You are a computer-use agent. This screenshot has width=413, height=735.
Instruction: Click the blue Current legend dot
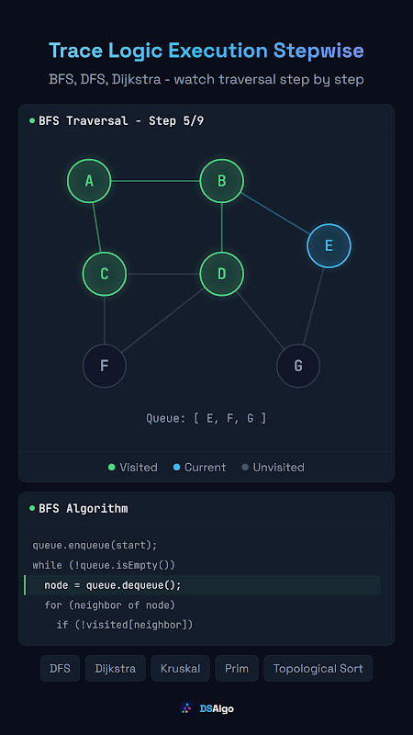pyautogui.click(x=176, y=468)
